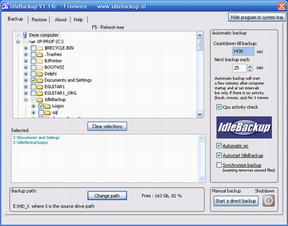Click the EGUITAR1 folder icon
This screenshot has height=226, width=288.
tap(39, 87)
